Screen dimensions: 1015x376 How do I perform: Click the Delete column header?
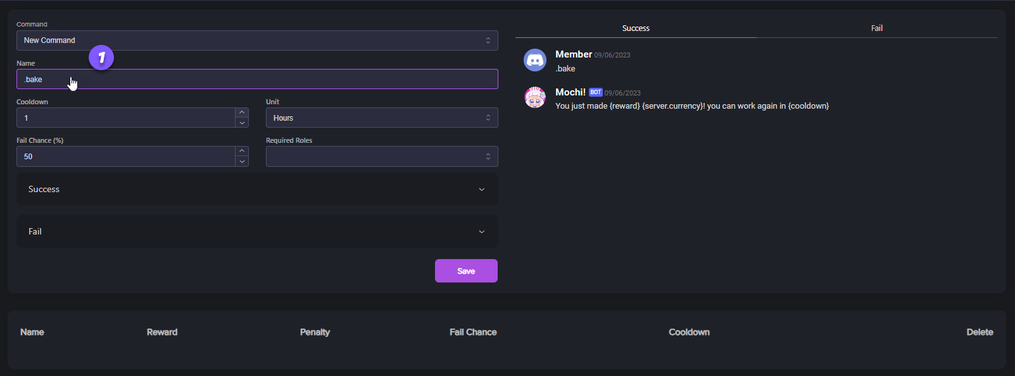pos(980,332)
